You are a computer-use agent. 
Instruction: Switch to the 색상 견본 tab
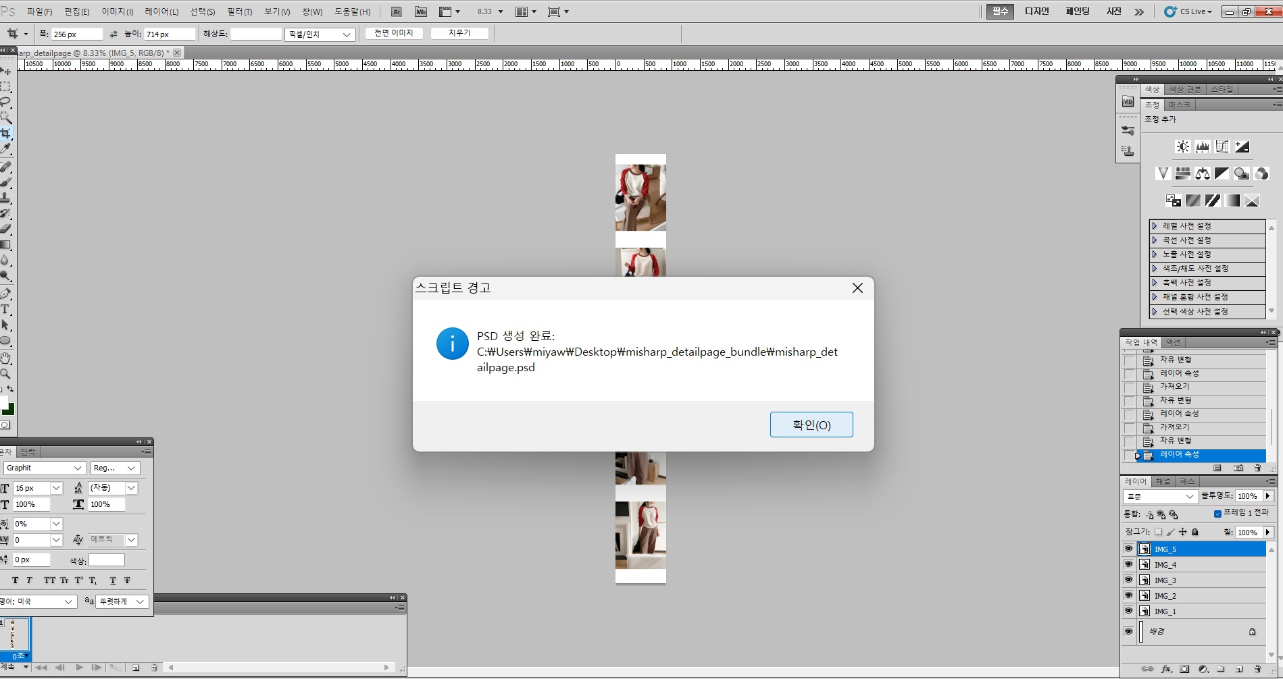tap(1185, 89)
